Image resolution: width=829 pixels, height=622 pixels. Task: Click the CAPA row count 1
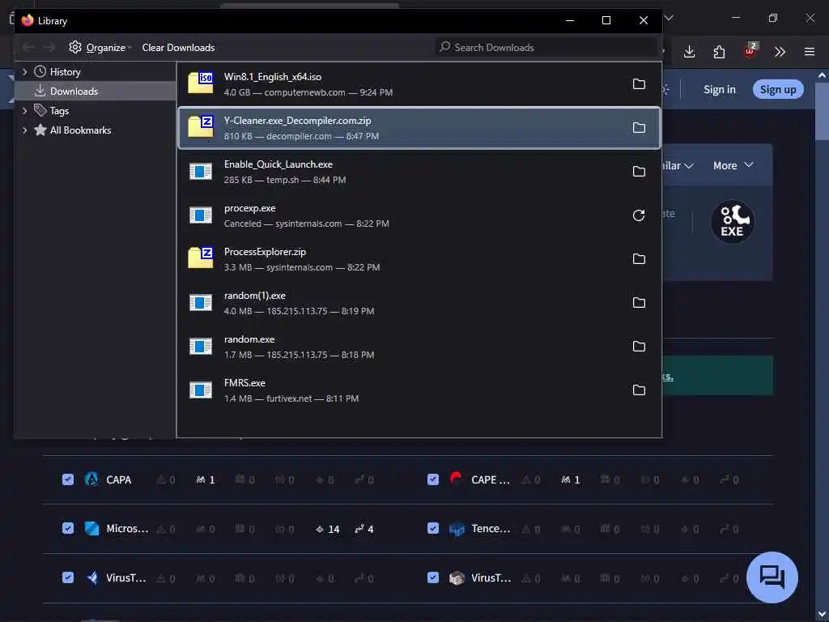206,479
